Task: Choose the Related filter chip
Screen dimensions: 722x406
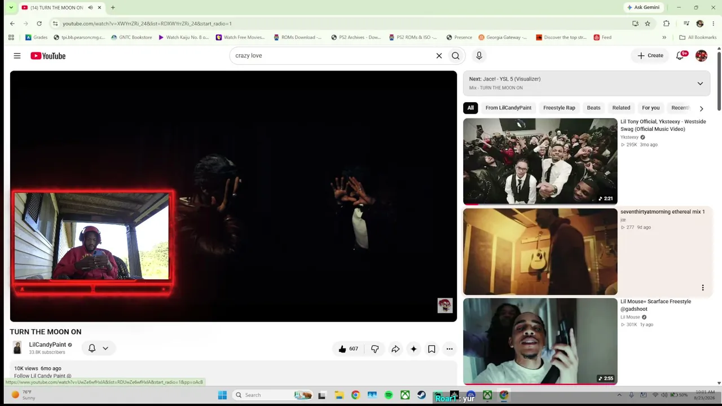Action: [621, 108]
